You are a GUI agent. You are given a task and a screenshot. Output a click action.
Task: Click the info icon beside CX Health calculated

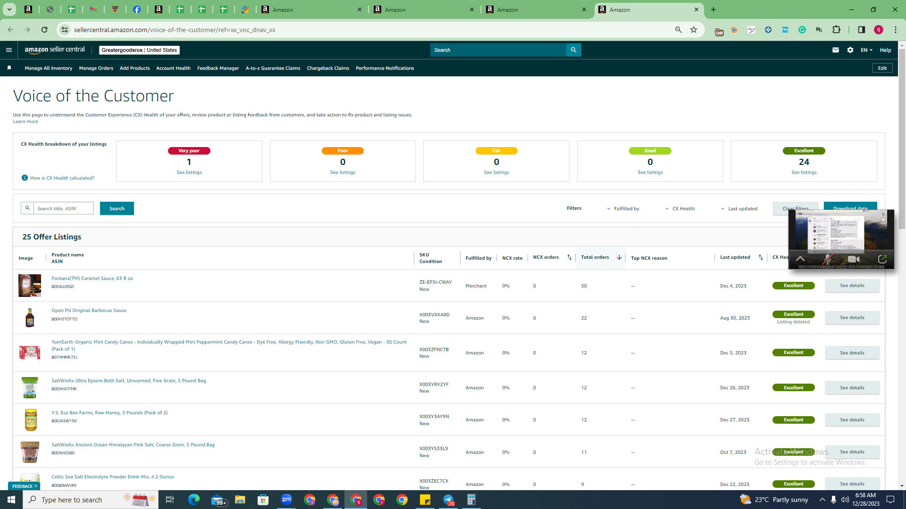(25, 178)
